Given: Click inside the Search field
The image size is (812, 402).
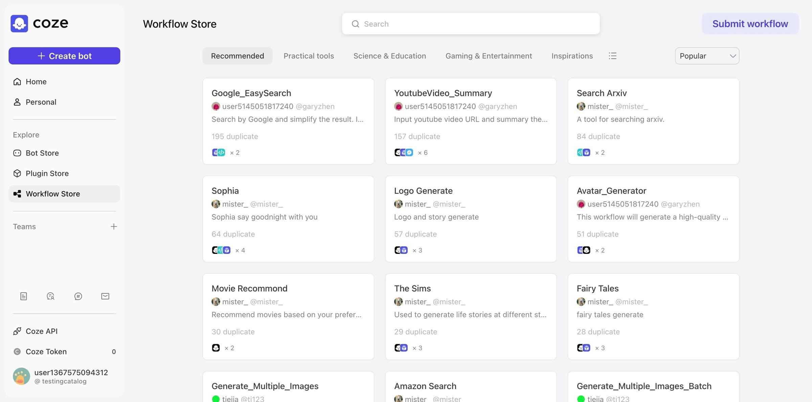Looking at the screenshot, I should pyautogui.click(x=470, y=24).
